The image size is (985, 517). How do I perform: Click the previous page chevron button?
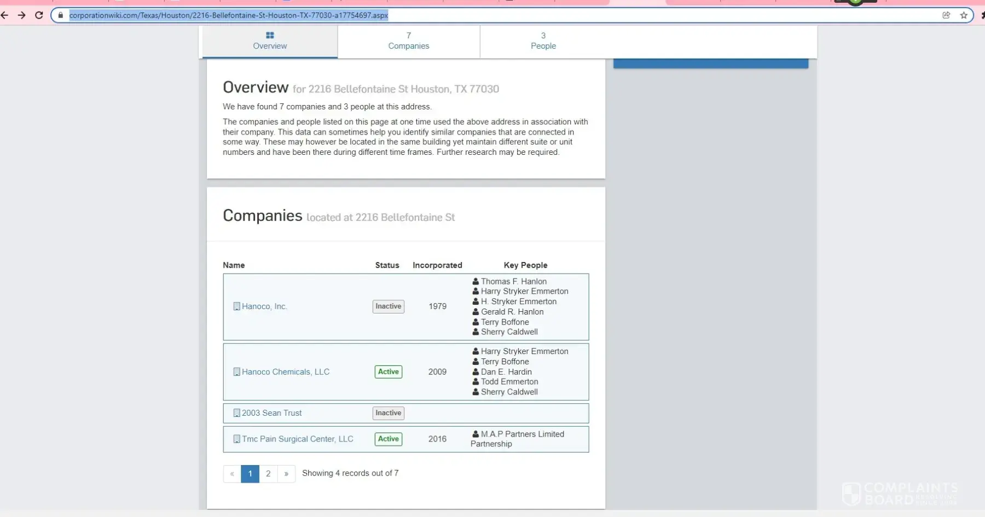tap(232, 474)
